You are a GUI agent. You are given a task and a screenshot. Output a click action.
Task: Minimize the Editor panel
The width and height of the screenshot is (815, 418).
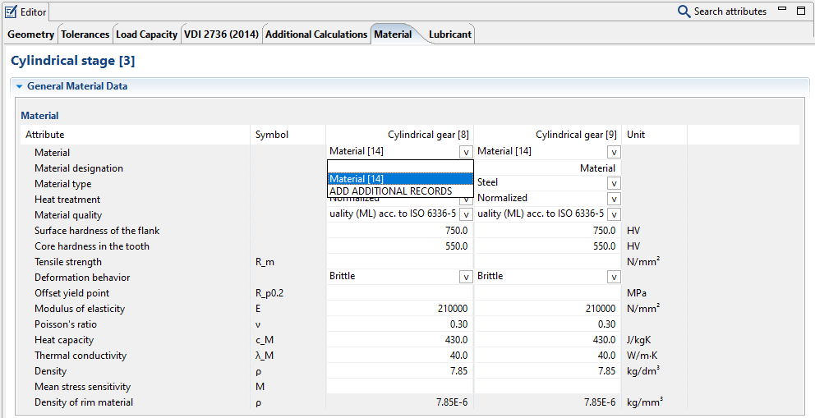tap(781, 11)
